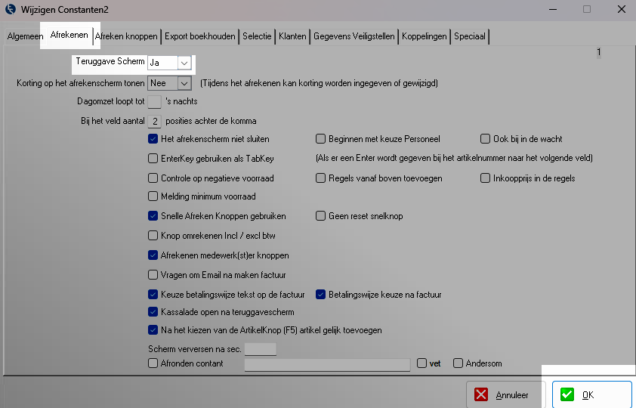636x408 pixels.
Task: Open the Gegevens Veiligstellen tab
Action: click(x=354, y=36)
